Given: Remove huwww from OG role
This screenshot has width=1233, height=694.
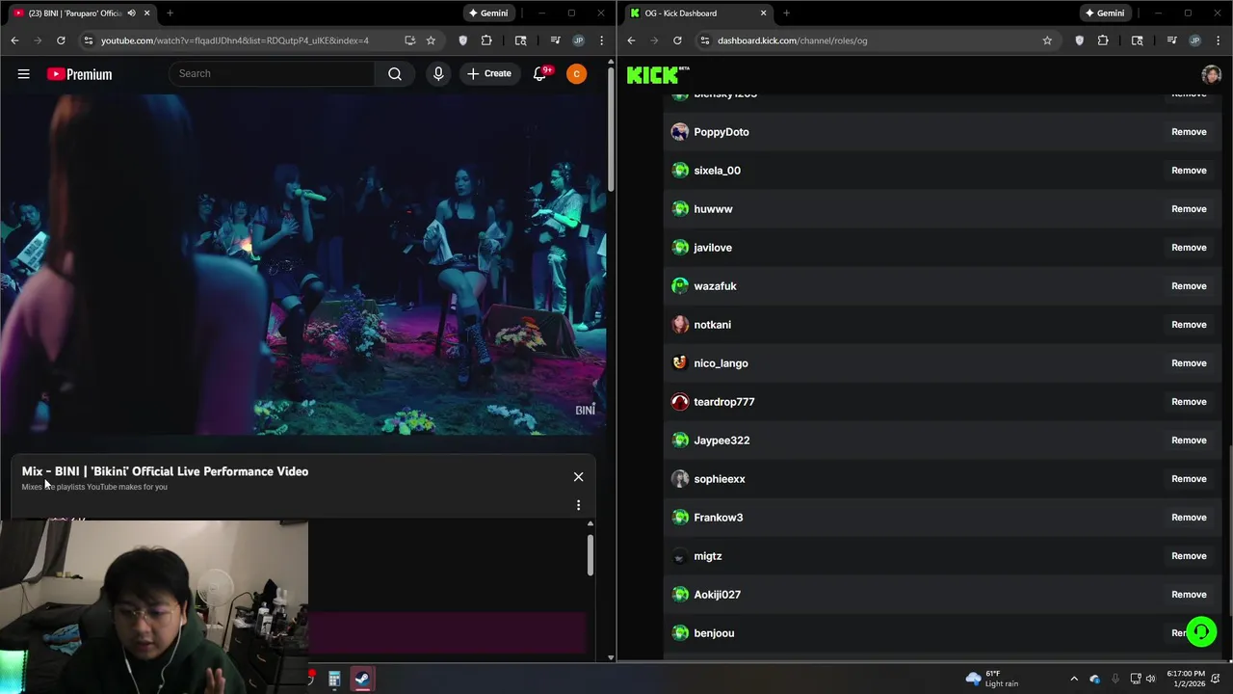Looking at the screenshot, I should [1189, 209].
